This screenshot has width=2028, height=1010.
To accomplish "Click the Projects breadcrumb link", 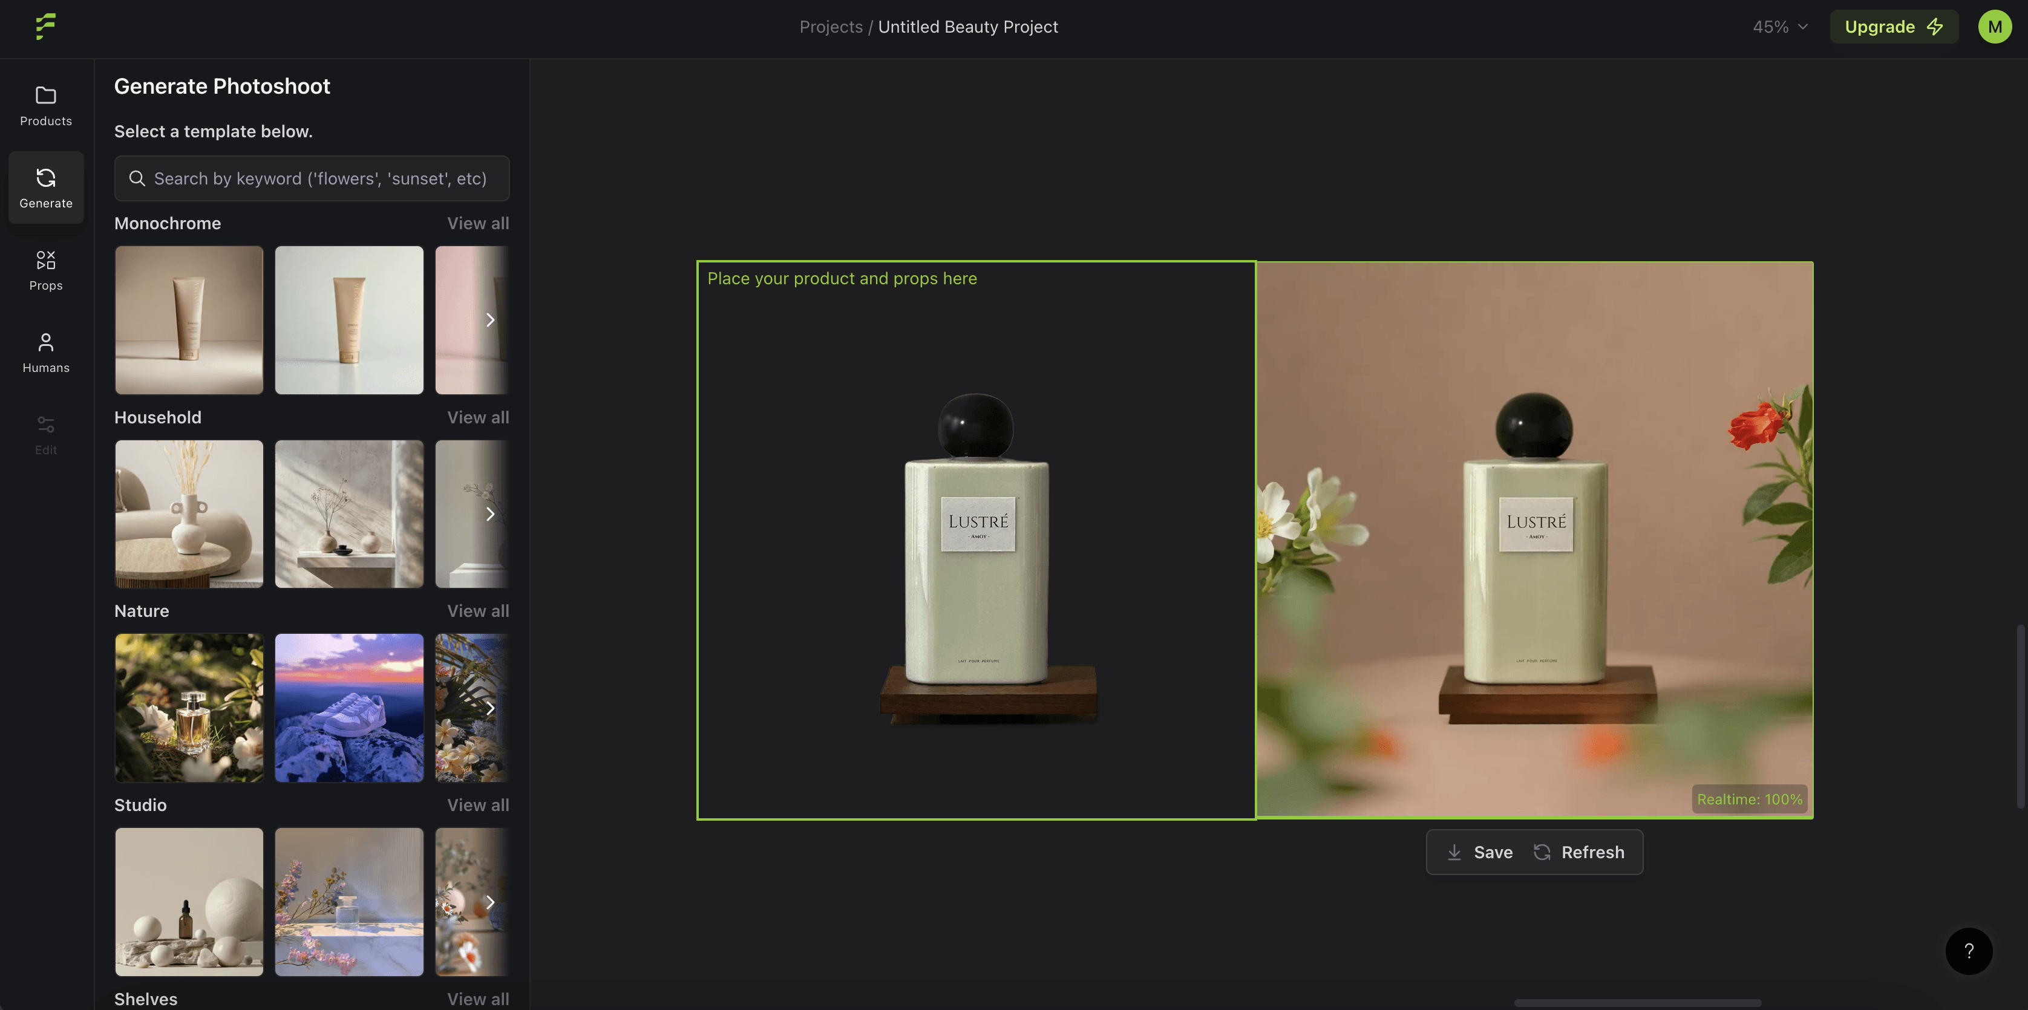I will [831, 27].
